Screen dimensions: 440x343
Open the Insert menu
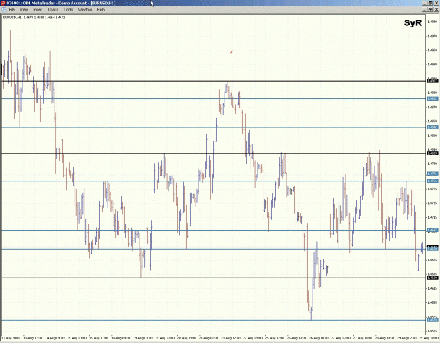[x=38, y=10]
